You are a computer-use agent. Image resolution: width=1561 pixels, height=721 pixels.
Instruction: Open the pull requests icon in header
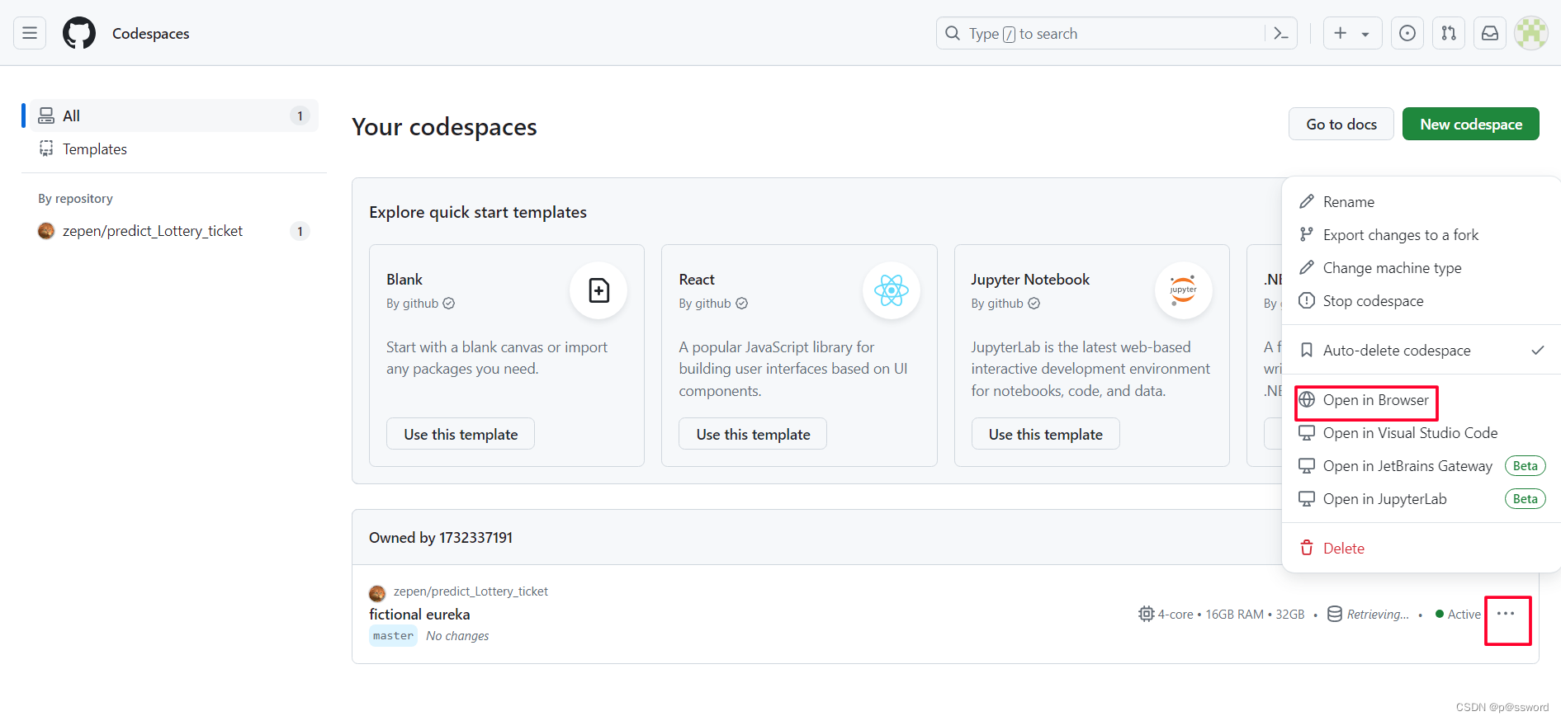(1449, 33)
